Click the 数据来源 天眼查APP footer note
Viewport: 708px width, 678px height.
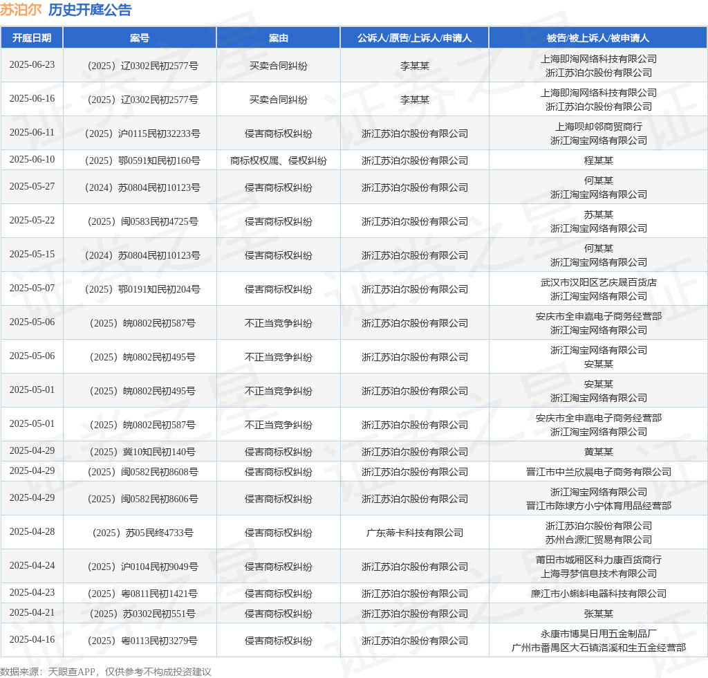[x=106, y=672]
